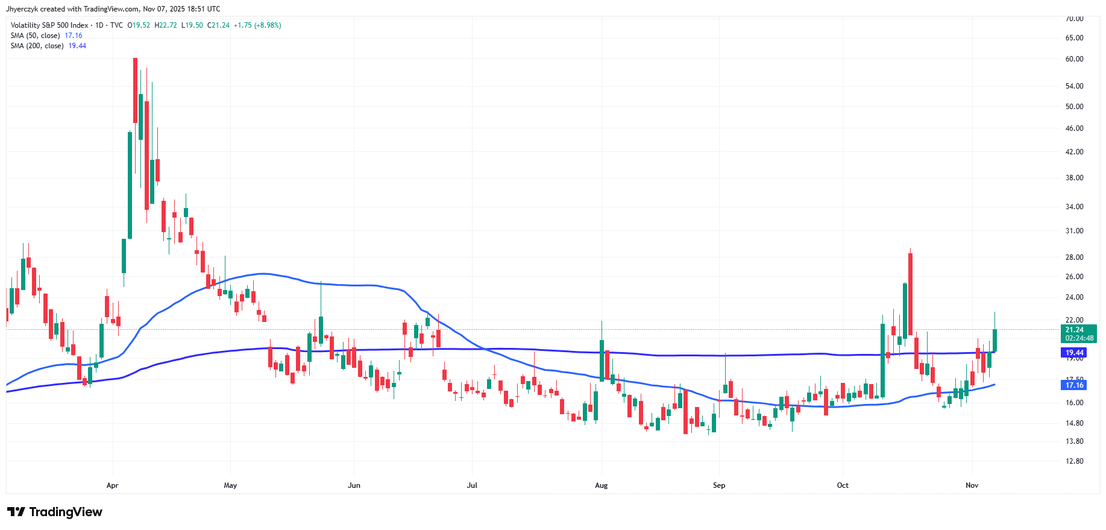Viewport: 1106px width, 530px height.
Task: Click the C21.24 close value in header
Action: pos(218,25)
